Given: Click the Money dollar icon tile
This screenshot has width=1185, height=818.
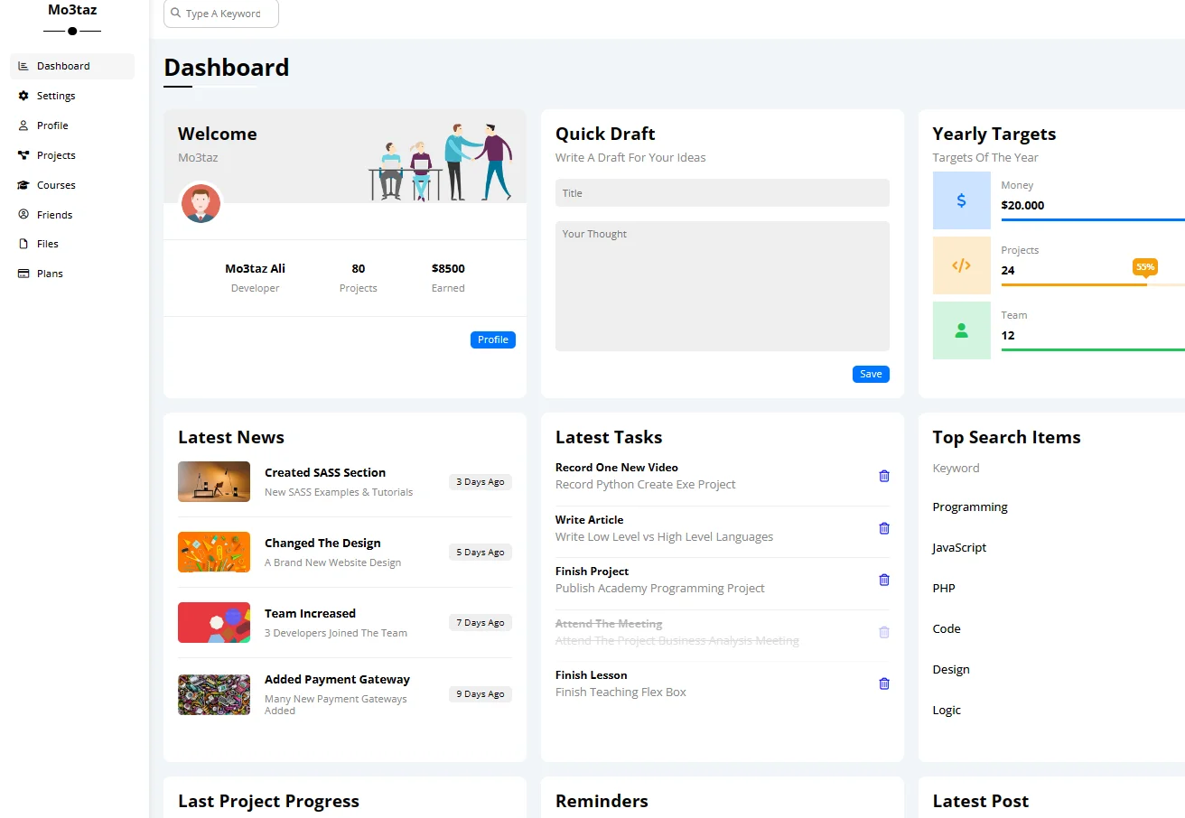Looking at the screenshot, I should (961, 200).
